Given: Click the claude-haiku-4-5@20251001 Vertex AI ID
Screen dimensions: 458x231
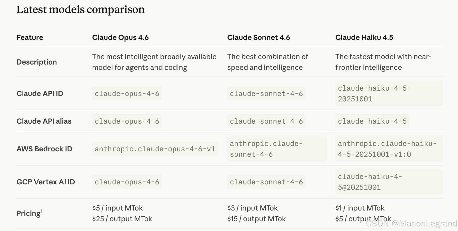Looking at the screenshot, I should click(370, 182).
